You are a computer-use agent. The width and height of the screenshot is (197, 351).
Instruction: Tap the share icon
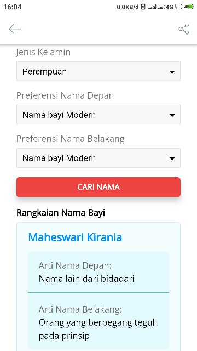[184, 29]
